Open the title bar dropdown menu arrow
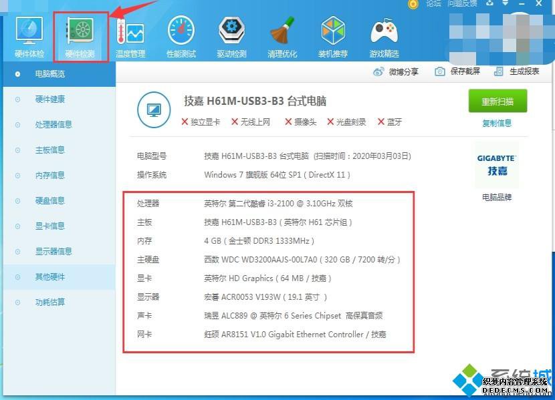The width and height of the screenshot is (555, 400). (506, 3)
